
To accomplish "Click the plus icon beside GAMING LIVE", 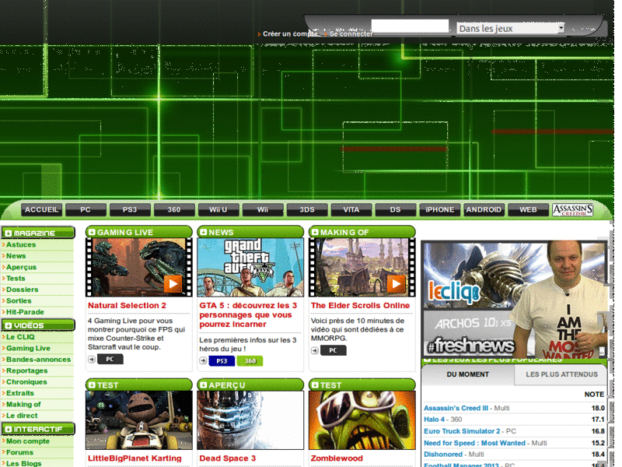I will [x=92, y=232].
